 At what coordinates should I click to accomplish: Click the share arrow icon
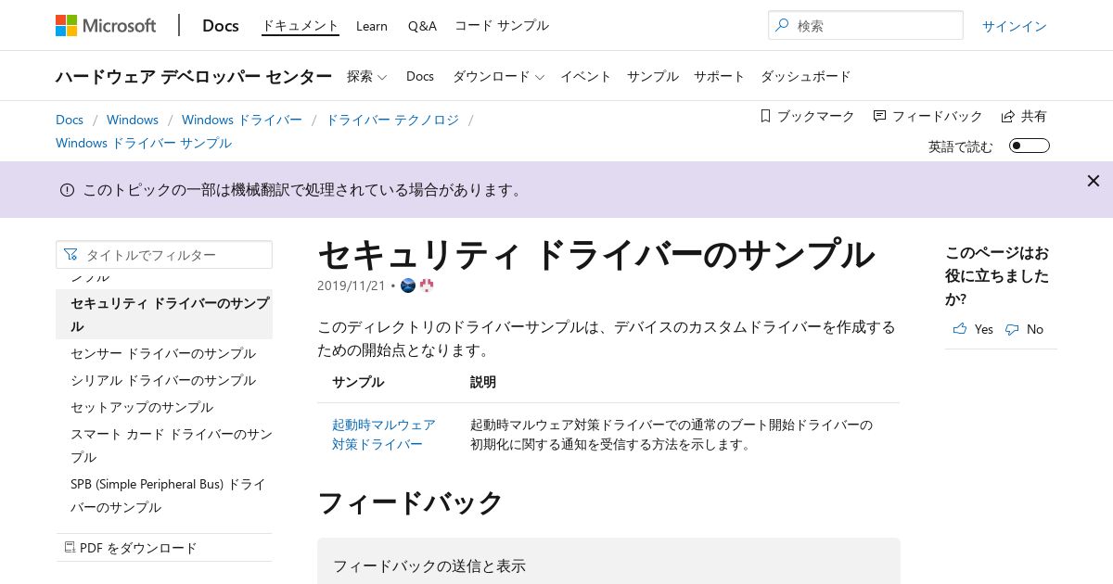pyautogui.click(x=1008, y=116)
